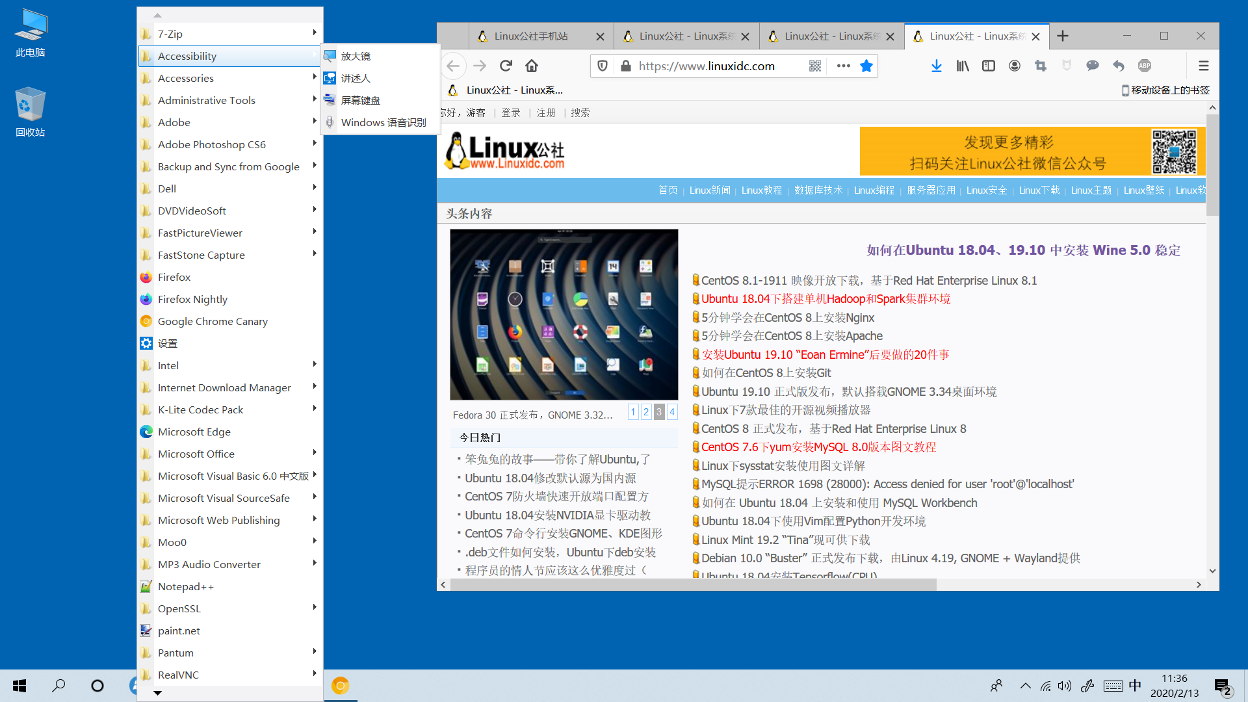Open Google Chrome Canary from the Start menu

(x=213, y=321)
